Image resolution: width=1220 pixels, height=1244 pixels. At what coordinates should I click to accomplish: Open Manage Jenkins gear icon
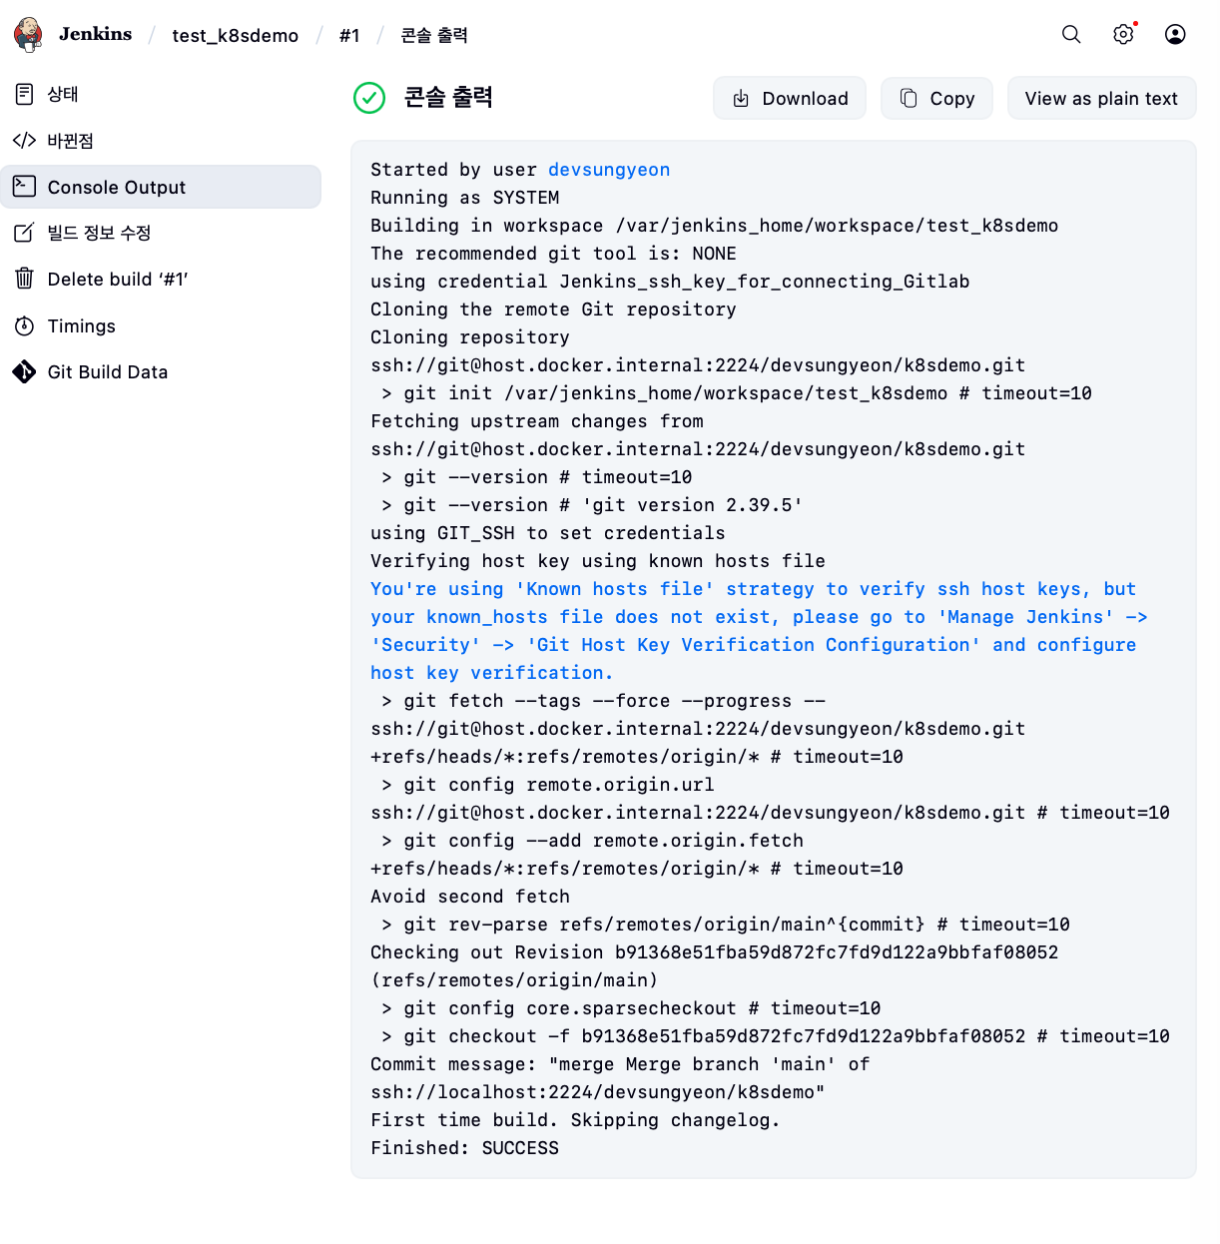click(x=1123, y=34)
